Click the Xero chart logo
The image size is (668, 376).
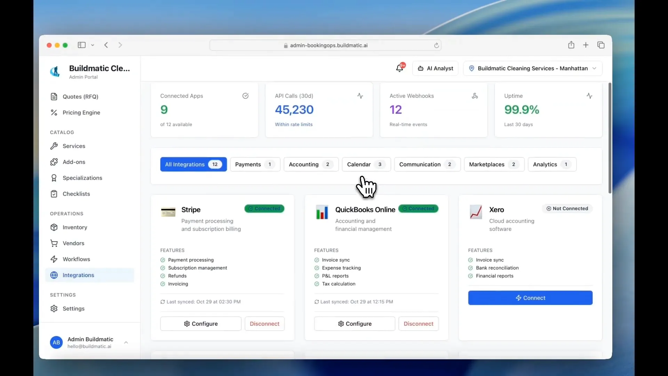pyautogui.click(x=476, y=212)
